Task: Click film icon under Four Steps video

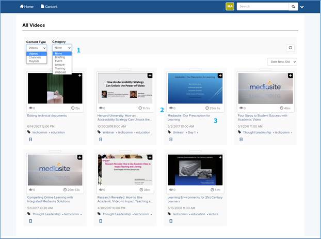Action: tap(241, 140)
